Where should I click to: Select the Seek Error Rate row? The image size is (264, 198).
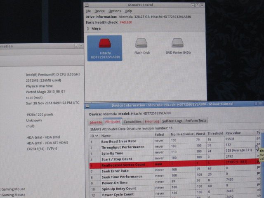tap(174, 170)
